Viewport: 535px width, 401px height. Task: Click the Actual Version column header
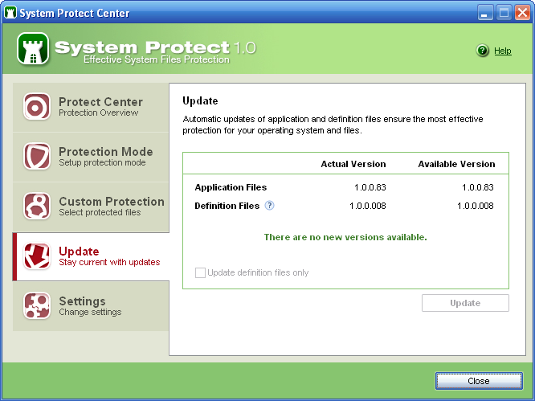pyautogui.click(x=353, y=164)
